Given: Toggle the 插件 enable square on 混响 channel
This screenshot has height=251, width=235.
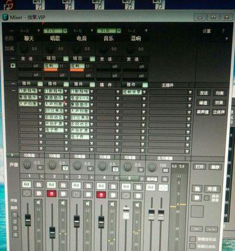Looking at the screenshot, I should [x=145, y=85].
